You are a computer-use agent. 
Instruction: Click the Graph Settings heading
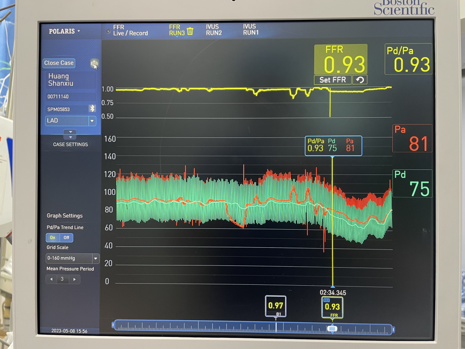65,216
